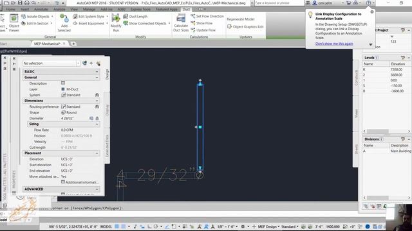This screenshot has width=412, height=231.
Task: Open Isolate Objects dropdown
Action: click(x=52, y=17)
